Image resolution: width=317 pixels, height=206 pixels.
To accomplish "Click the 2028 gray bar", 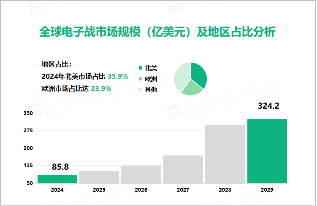I will pyautogui.click(x=225, y=154).
